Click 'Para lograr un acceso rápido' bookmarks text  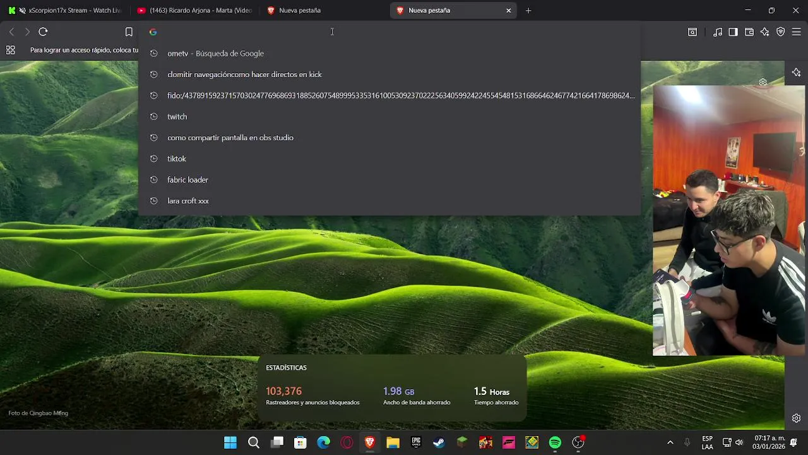tap(84, 50)
